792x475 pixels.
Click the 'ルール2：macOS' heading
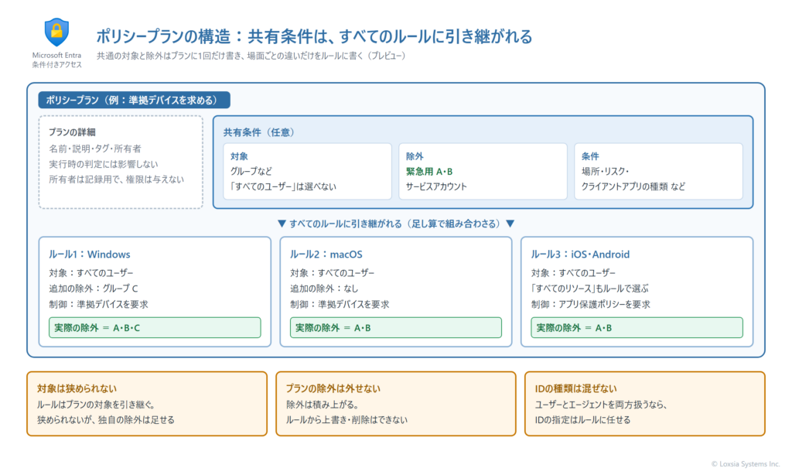[x=326, y=255]
